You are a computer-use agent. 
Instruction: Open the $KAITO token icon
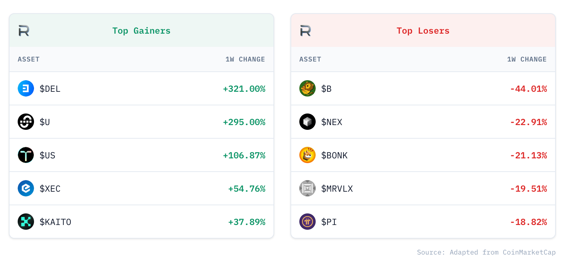coord(26,222)
